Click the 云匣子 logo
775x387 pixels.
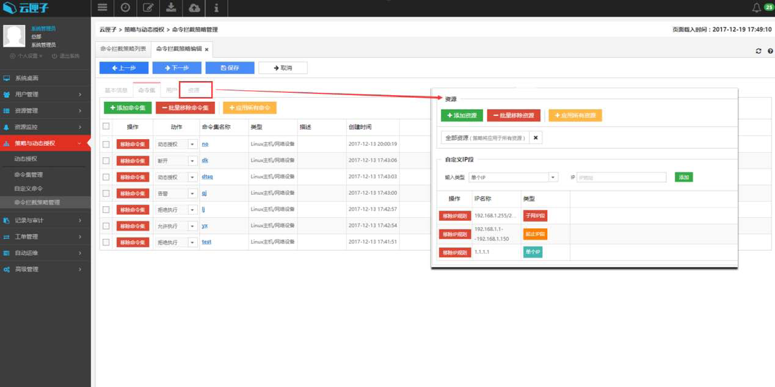click(x=26, y=8)
